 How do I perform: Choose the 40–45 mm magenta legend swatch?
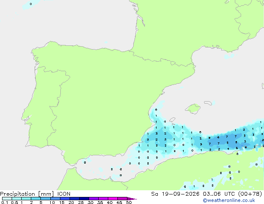(x=113, y=199)
